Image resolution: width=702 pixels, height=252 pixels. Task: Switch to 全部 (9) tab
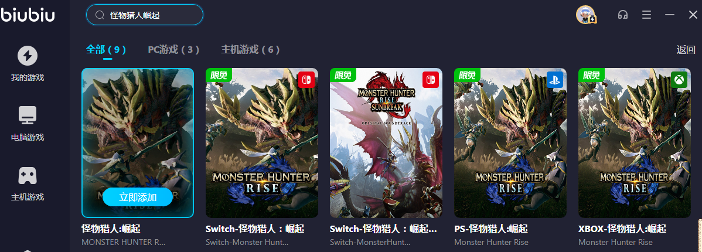pos(106,50)
